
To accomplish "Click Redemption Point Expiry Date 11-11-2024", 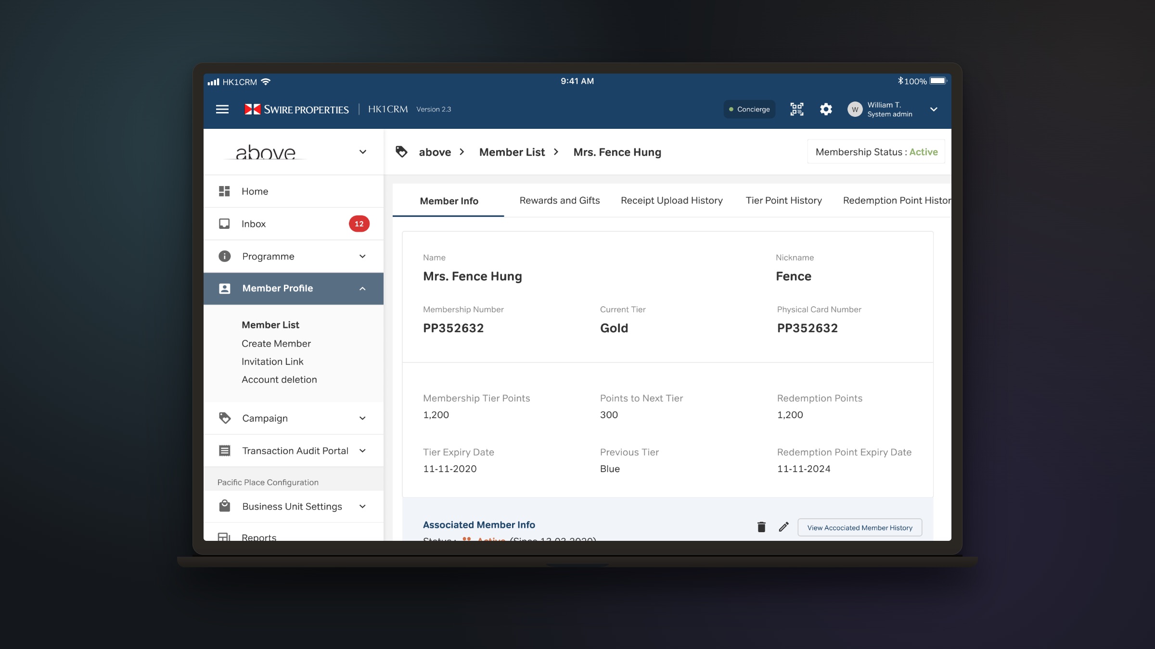I will pyautogui.click(x=804, y=469).
